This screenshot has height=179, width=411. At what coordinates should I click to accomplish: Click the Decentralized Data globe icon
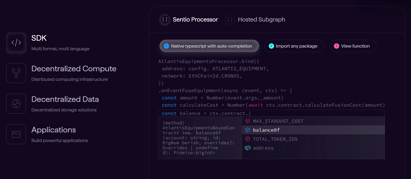pos(16,103)
